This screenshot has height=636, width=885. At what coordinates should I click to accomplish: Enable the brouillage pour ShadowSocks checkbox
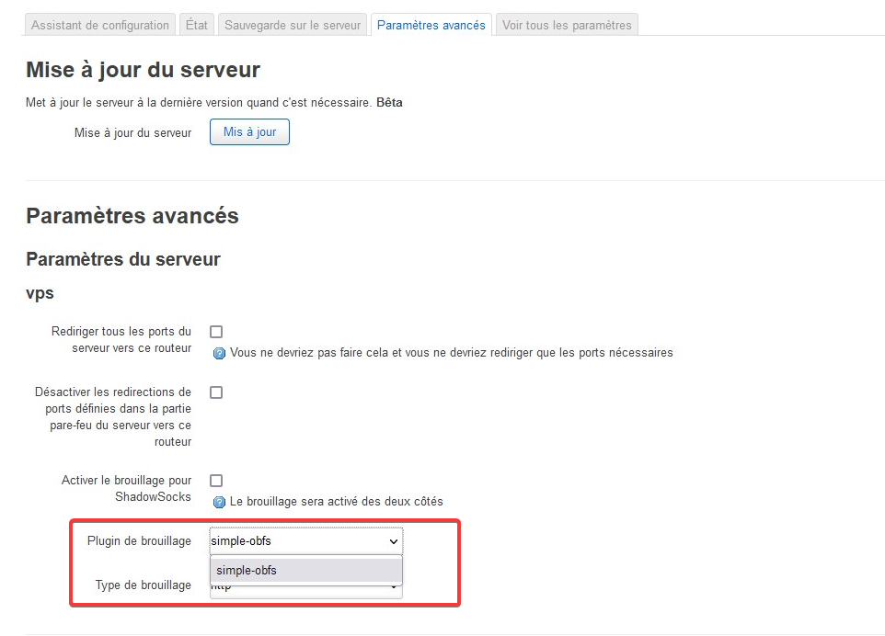point(216,481)
